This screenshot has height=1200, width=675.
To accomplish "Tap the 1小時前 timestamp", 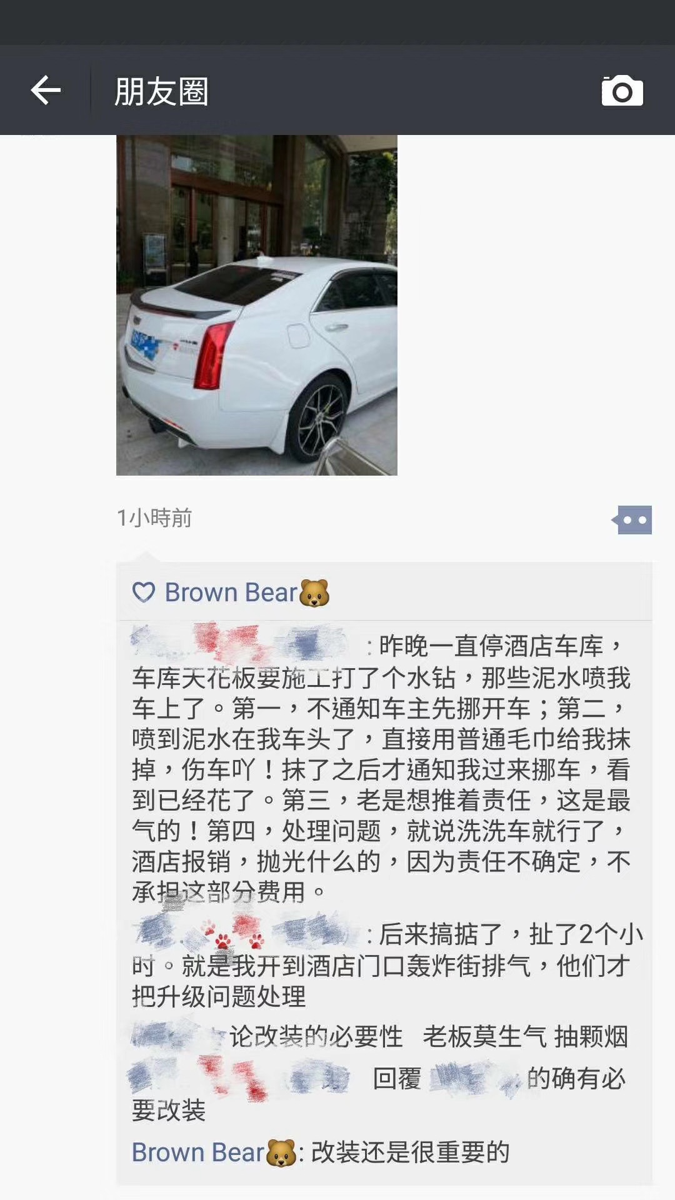I will point(154,517).
